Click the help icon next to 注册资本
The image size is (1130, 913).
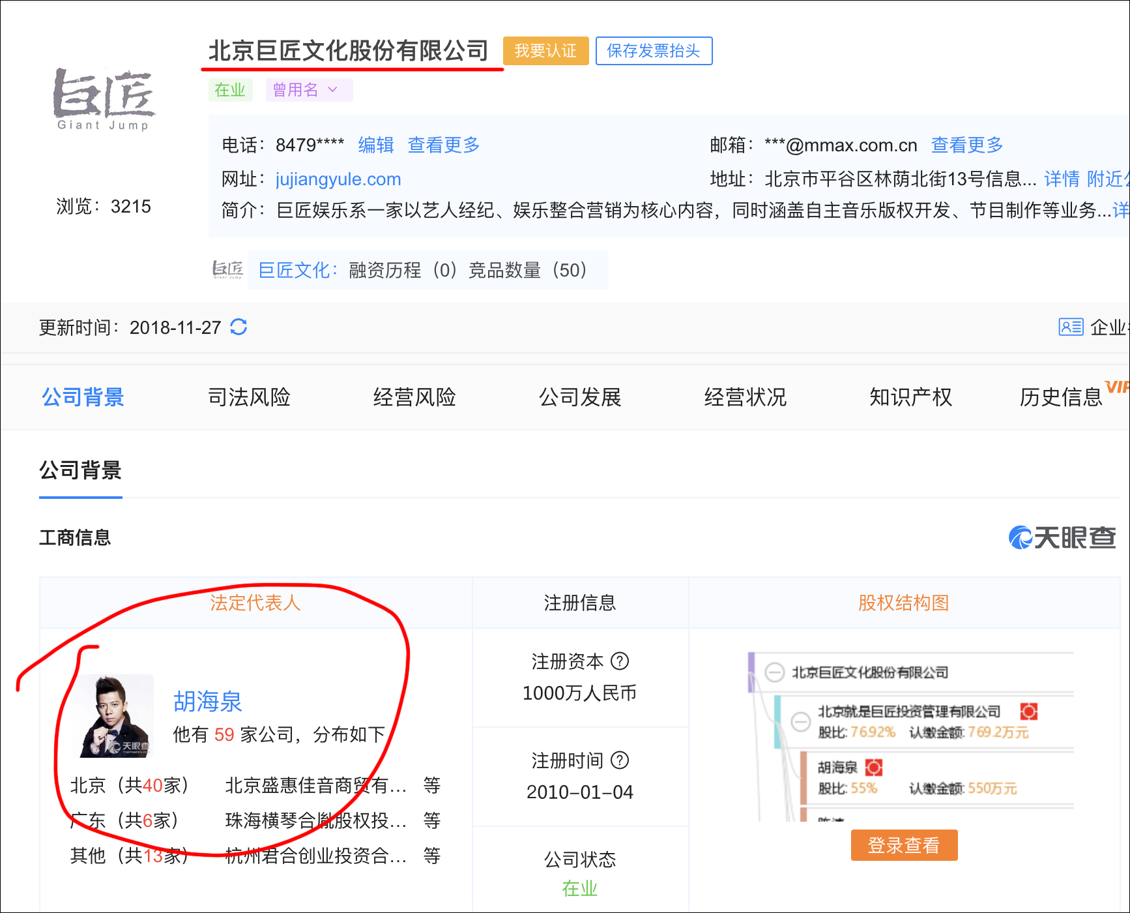point(620,661)
